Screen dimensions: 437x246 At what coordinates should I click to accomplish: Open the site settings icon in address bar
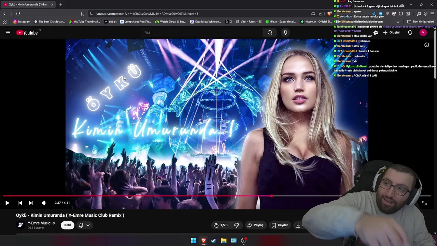pyautogui.click(x=91, y=14)
